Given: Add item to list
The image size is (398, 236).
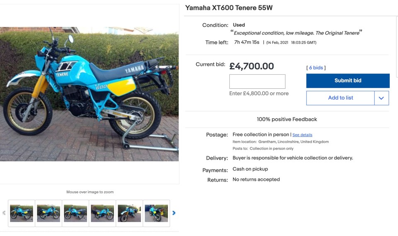Looking at the screenshot, I should [340, 98].
